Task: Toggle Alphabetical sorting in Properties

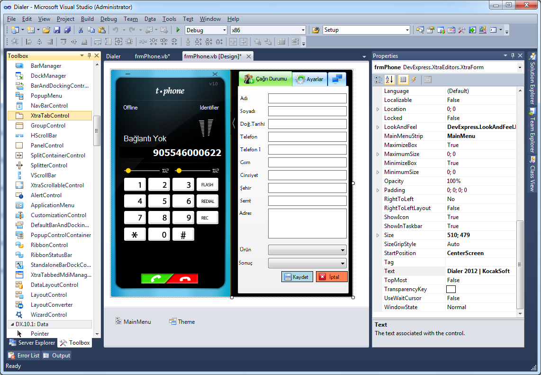Action: pos(389,80)
